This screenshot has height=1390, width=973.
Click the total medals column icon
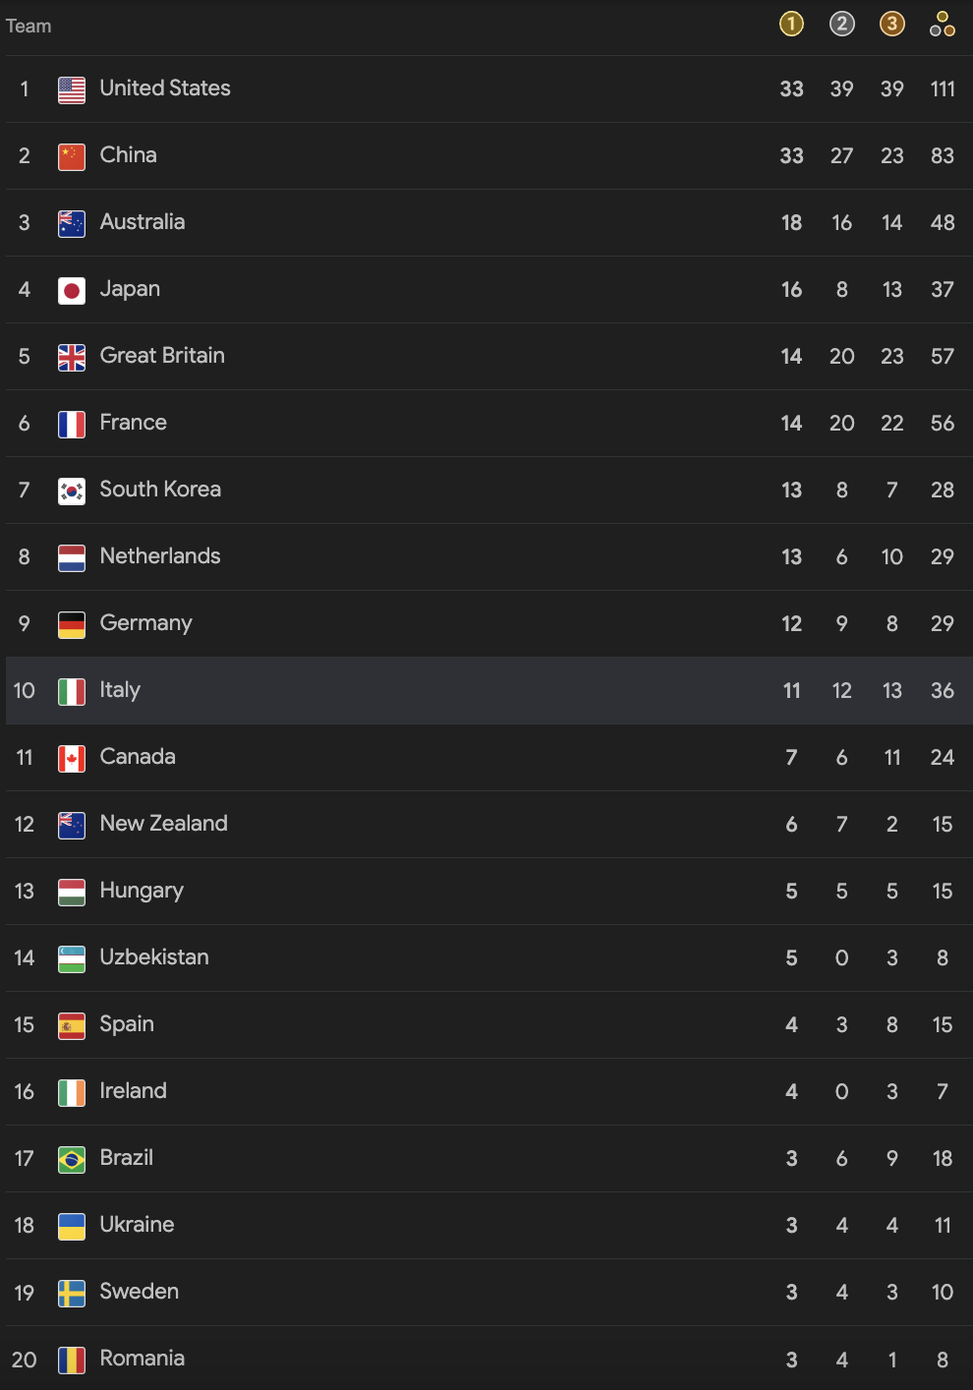point(943,24)
